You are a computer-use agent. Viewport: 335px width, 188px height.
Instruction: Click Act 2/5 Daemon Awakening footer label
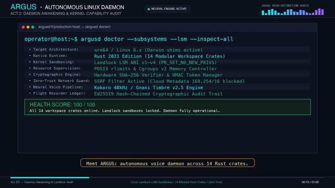click(x=42, y=182)
